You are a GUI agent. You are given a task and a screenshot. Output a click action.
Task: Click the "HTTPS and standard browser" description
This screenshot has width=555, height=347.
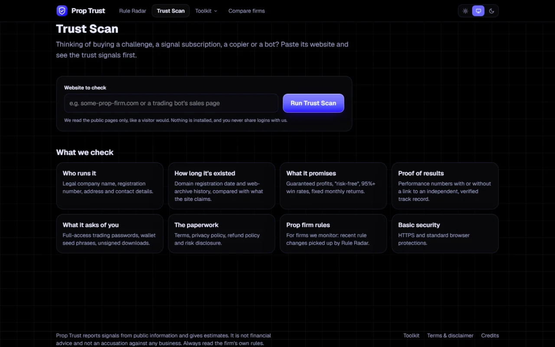point(434,239)
